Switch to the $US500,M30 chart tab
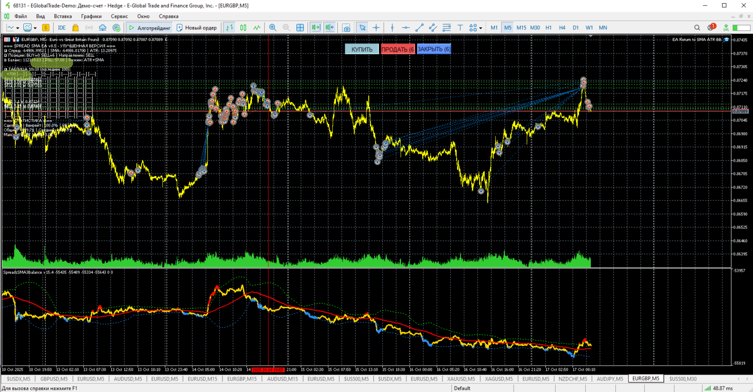This screenshot has height=392, width=753. coord(683,379)
